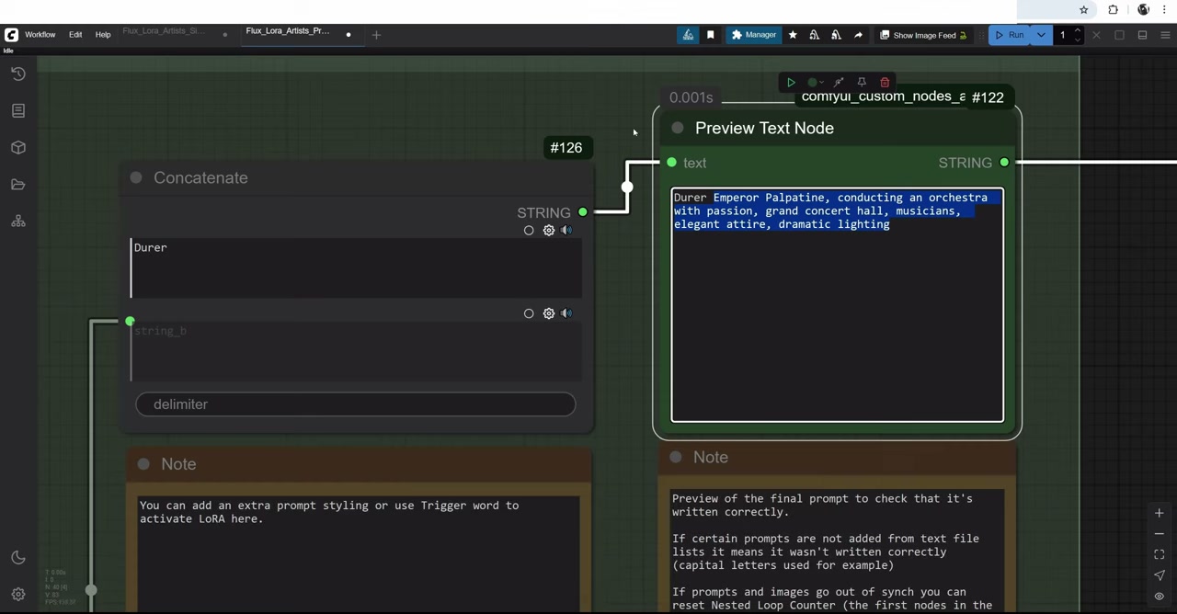Image resolution: width=1177 pixels, height=614 pixels.
Task: Increase batch count with up stepper
Action: (x=1078, y=31)
